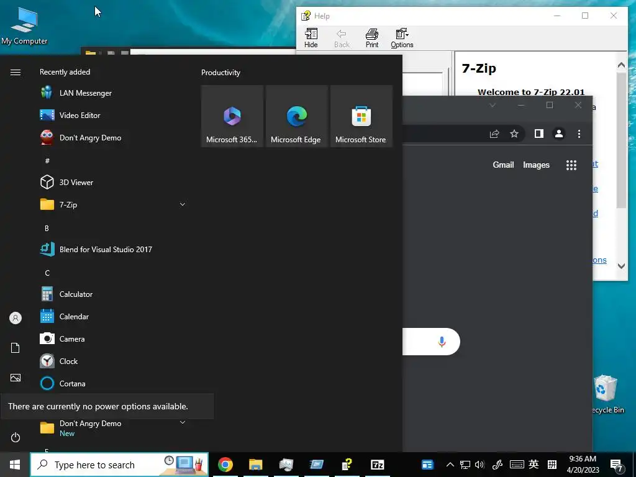636x477 pixels.
Task: Toggle Chrome side panel
Action: (538, 134)
